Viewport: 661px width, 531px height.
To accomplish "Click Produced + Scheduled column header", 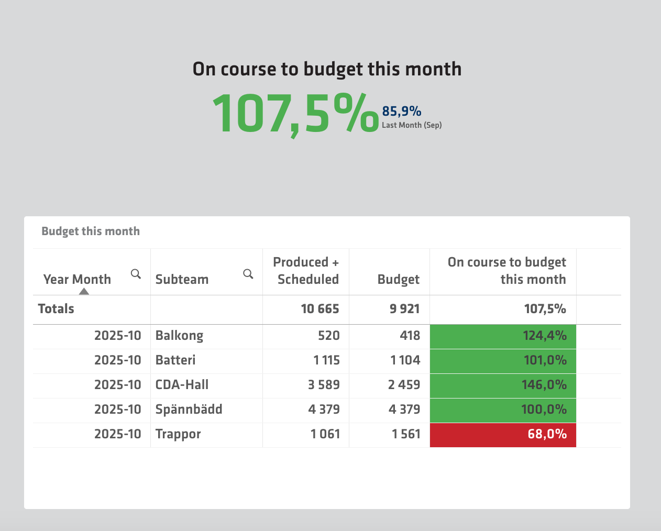I will coord(306,271).
